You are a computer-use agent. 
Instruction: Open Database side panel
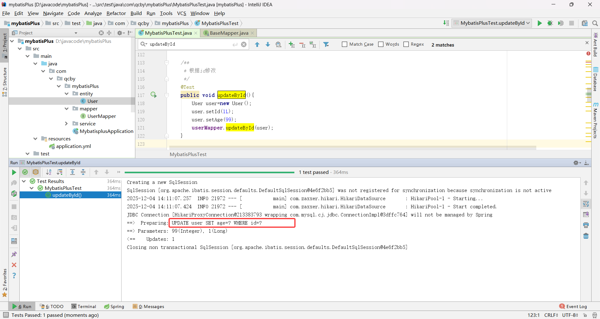pos(596,79)
